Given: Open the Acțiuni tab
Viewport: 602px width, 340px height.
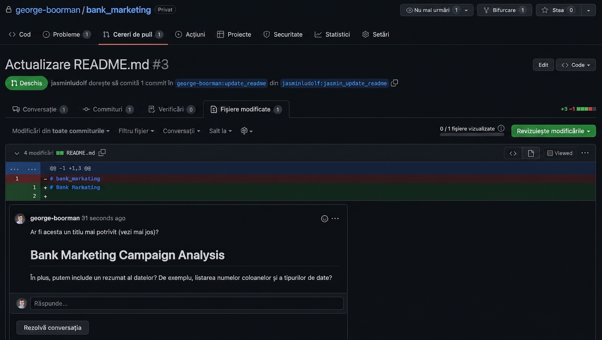Looking at the screenshot, I should tap(190, 35).
